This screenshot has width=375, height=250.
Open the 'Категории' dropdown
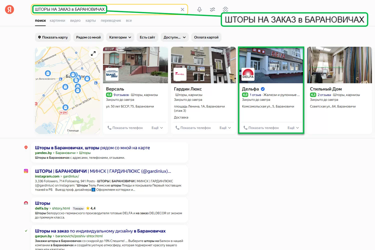tap(120, 37)
